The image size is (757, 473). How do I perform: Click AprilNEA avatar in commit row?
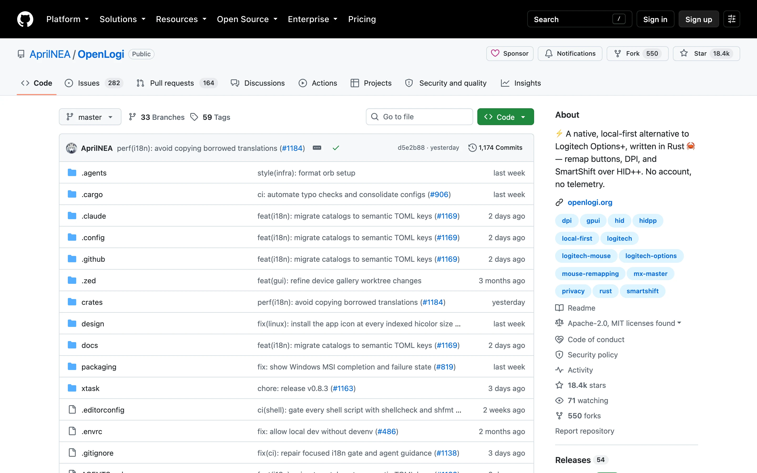click(71, 148)
